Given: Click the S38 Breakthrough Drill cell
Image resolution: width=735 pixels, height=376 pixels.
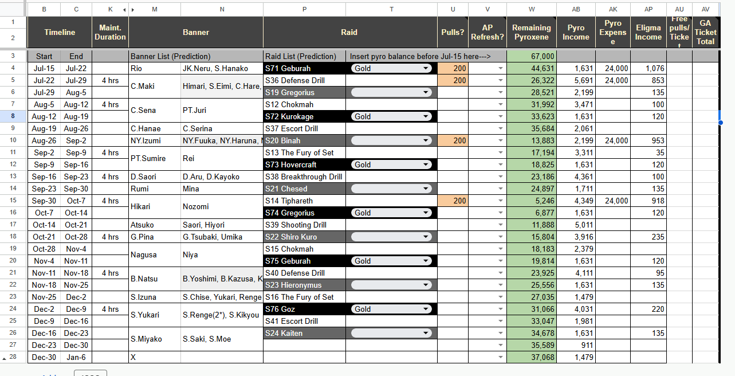Looking at the screenshot, I should pos(304,177).
